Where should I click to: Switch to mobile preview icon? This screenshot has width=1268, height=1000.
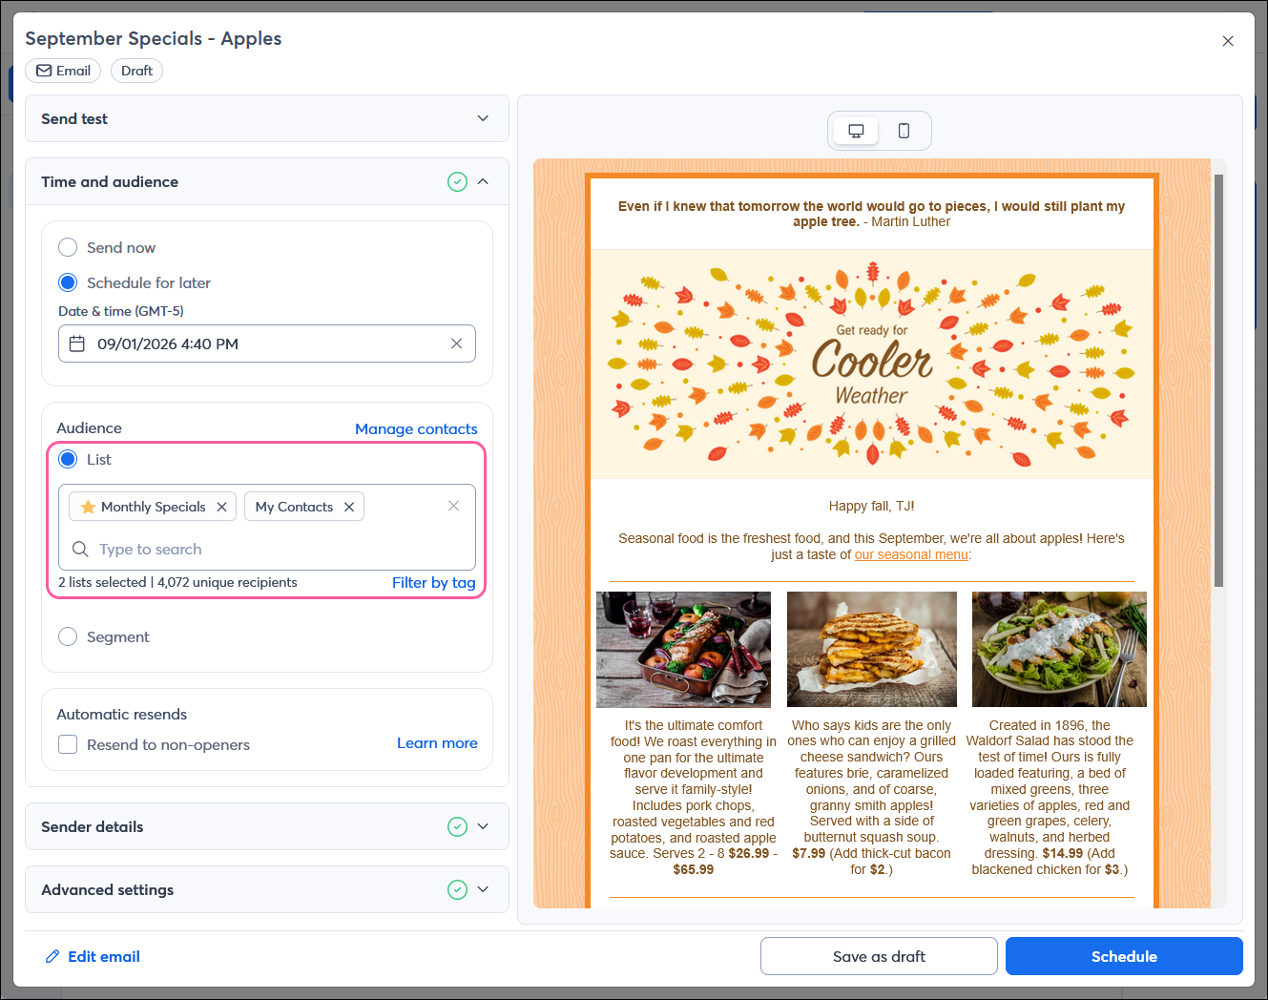904,130
